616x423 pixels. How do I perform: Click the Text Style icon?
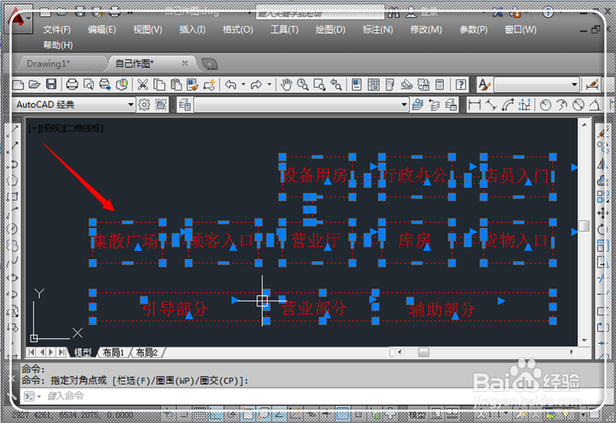484,85
